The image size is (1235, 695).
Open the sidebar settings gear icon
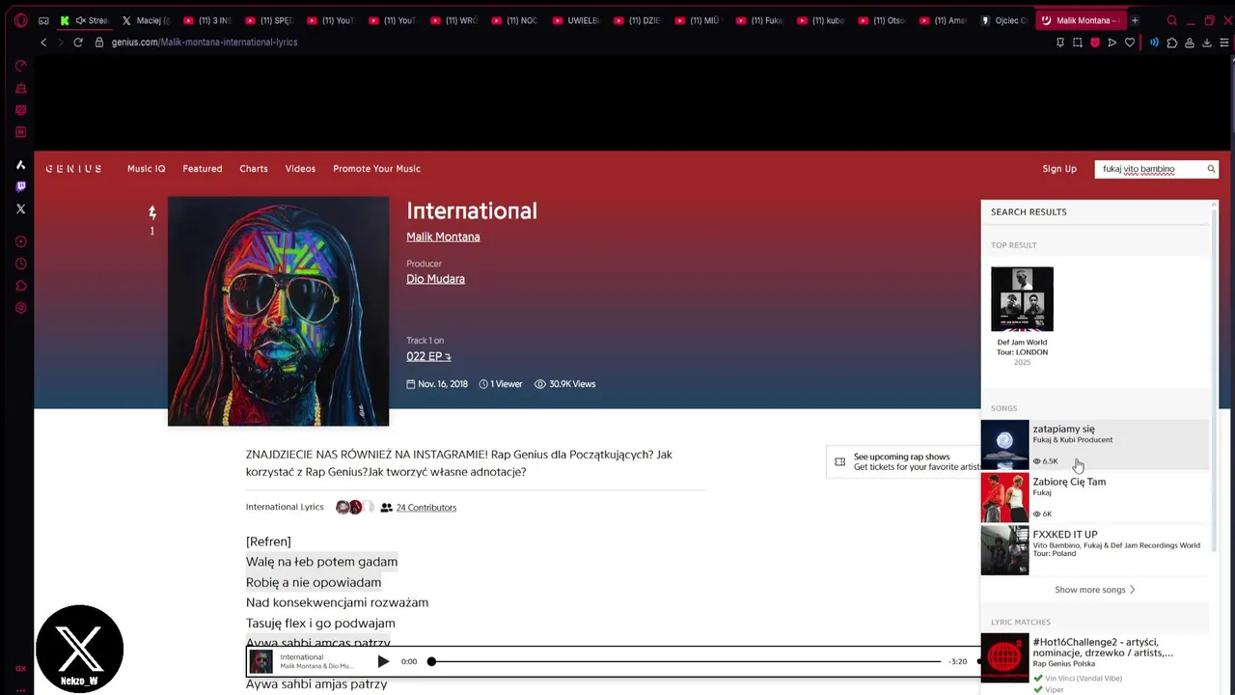click(x=20, y=308)
